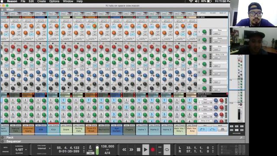Toggle send 1 on the Drum FX Break channel

pos(88,101)
